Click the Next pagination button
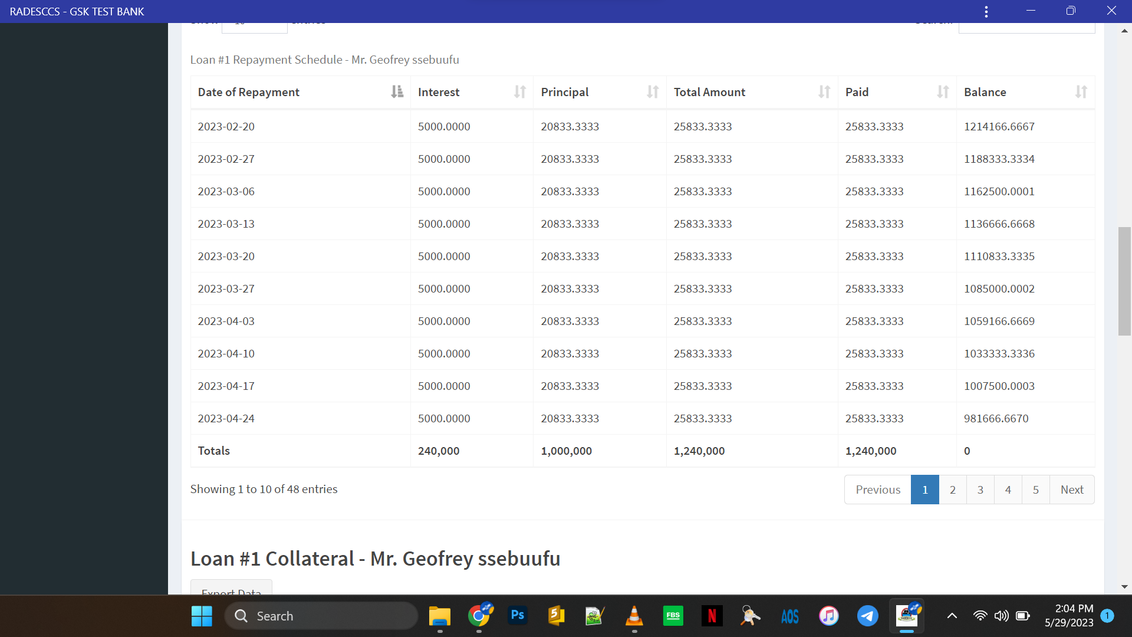The image size is (1132, 637). click(1071, 490)
